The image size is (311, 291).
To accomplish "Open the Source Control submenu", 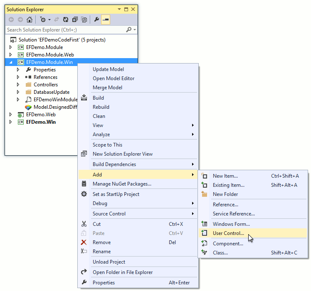I will click(138, 214).
